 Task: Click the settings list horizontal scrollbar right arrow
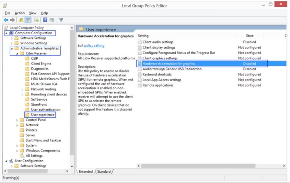pyautogui.click(x=284, y=166)
